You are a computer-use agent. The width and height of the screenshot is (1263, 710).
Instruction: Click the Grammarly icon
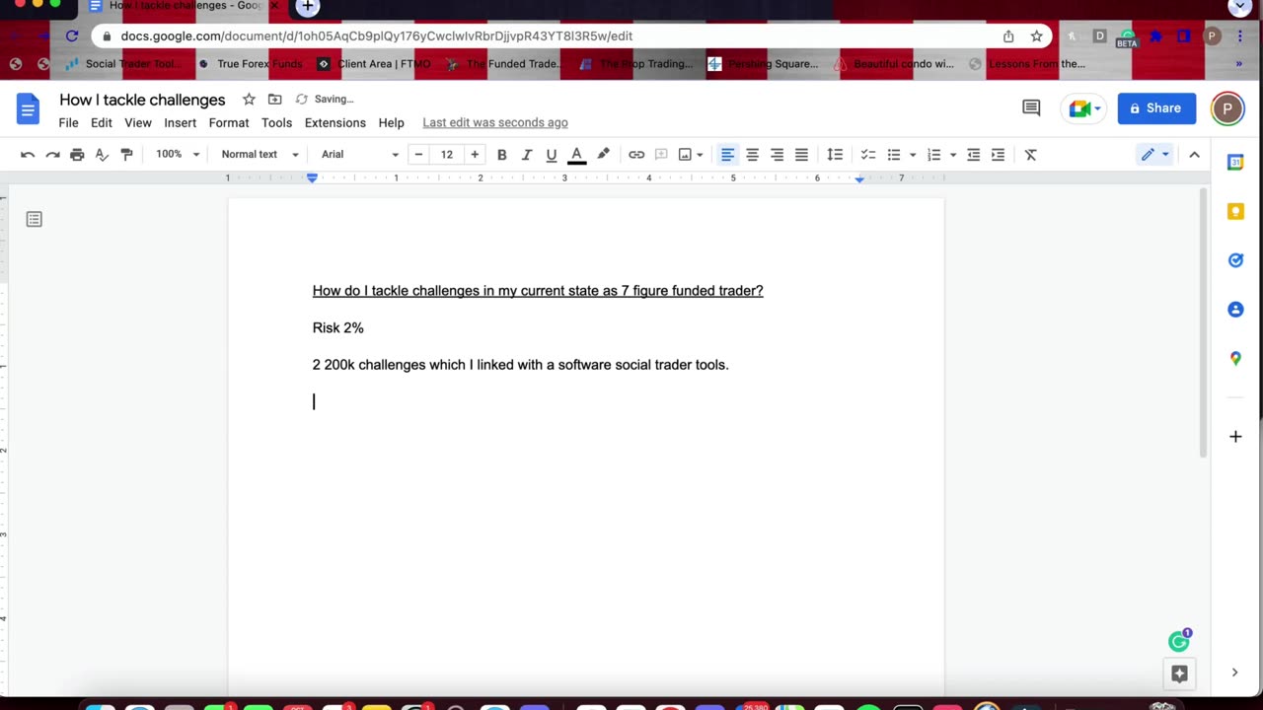pos(1179,641)
